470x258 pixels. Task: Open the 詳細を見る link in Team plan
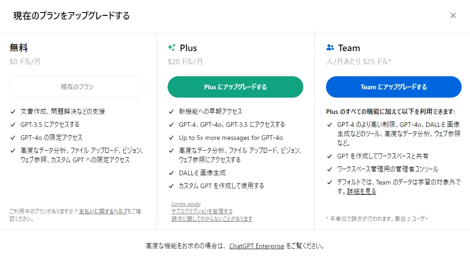(x=361, y=192)
